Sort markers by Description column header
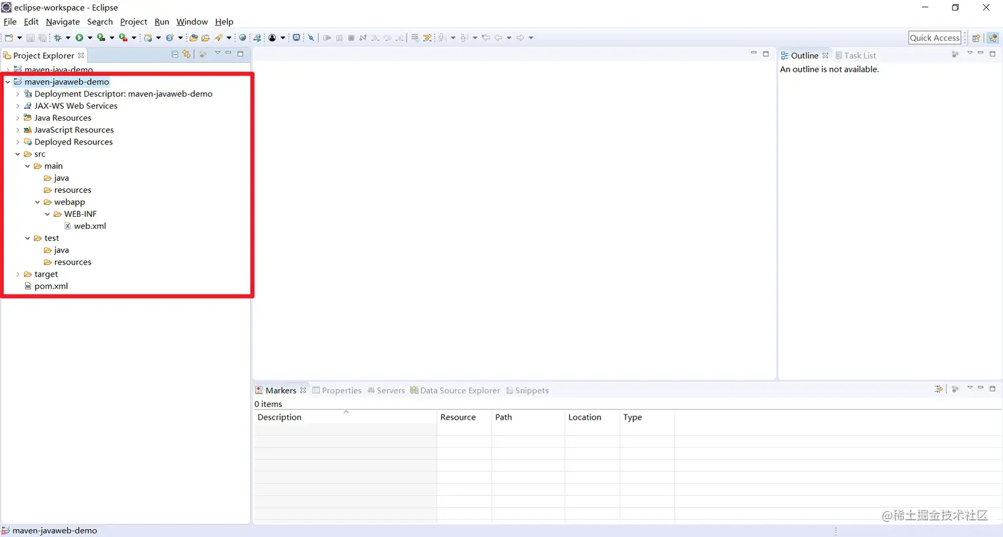The height and width of the screenshot is (537, 1003). pos(345,417)
